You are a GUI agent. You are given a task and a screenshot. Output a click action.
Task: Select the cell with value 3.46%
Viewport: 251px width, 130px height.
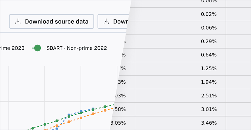click(180, 123)
